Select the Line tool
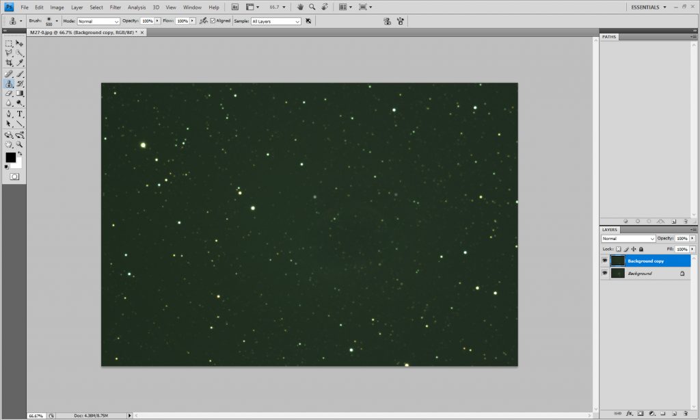Image resolution: width=700 pixels, height=420 pixels. (x=20, y=124)
